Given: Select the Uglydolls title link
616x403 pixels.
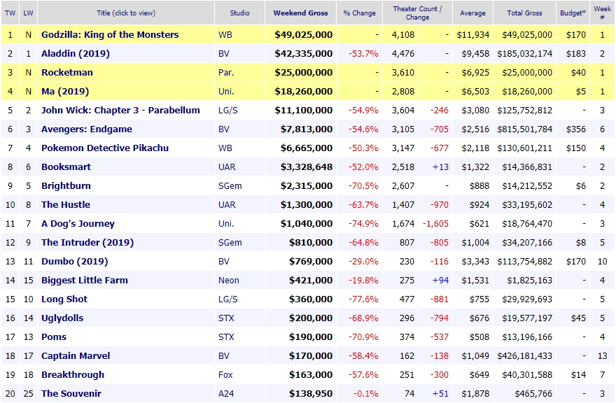Looking at the screenshot, I should tap(62, 318).
